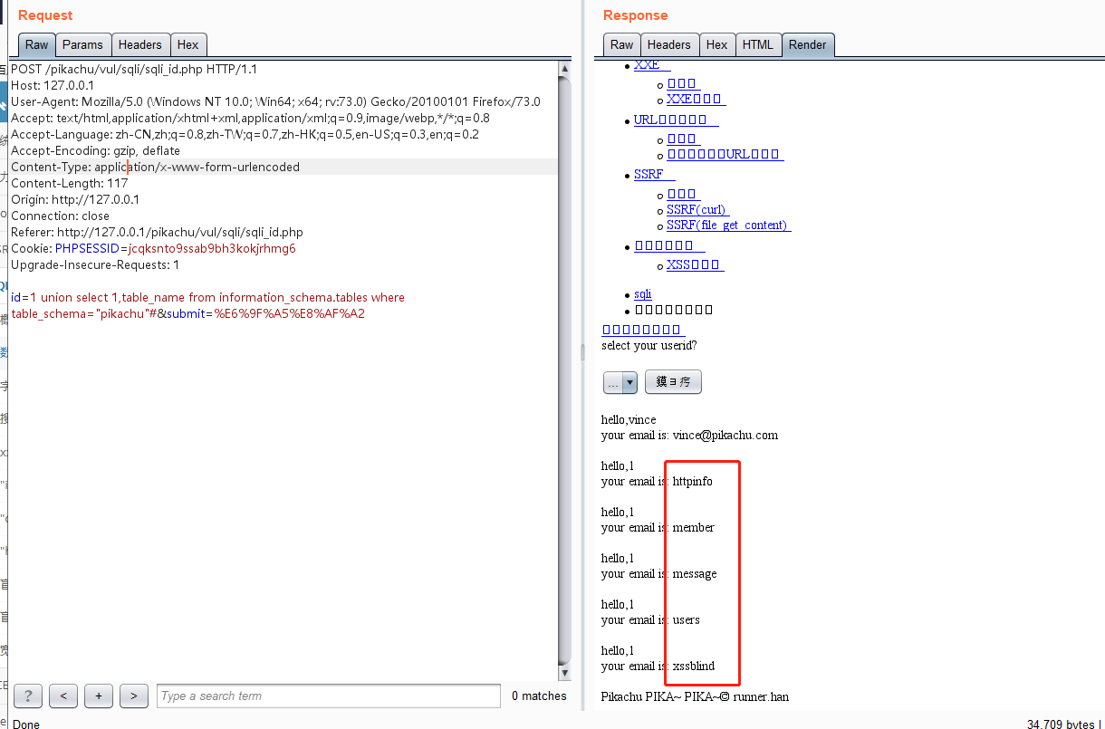The height and width of the screenshot is (729, 1105).
Task: Open the XXE link
Action: pos(652,65)
